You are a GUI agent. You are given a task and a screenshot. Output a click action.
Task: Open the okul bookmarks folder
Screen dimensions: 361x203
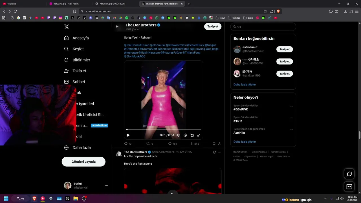click(220, 18)
